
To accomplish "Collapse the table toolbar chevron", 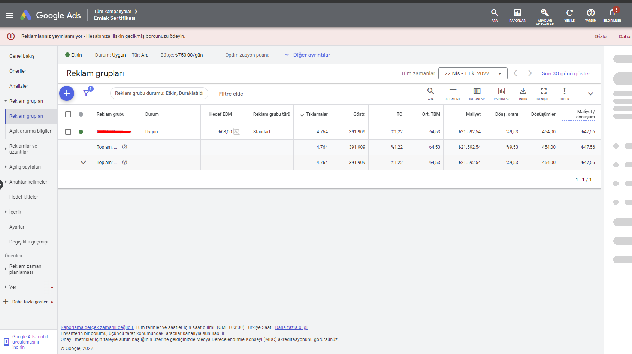I will pos(590,94).
